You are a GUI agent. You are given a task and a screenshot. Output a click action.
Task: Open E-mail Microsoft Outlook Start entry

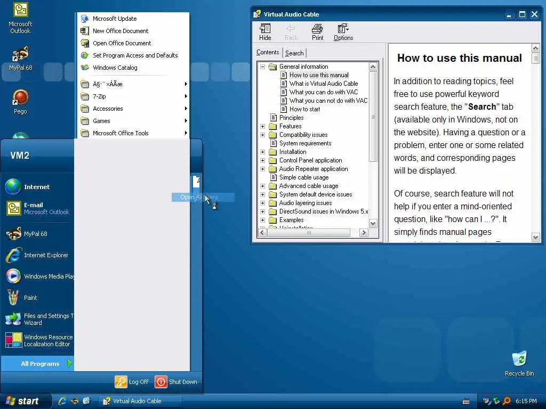click(x=38, y=208)
